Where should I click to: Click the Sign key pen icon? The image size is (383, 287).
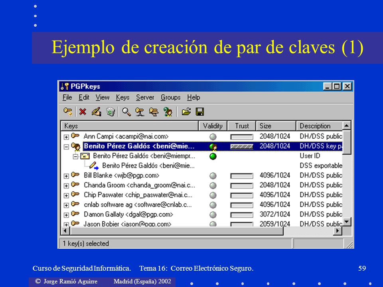[x=97, y=112]
